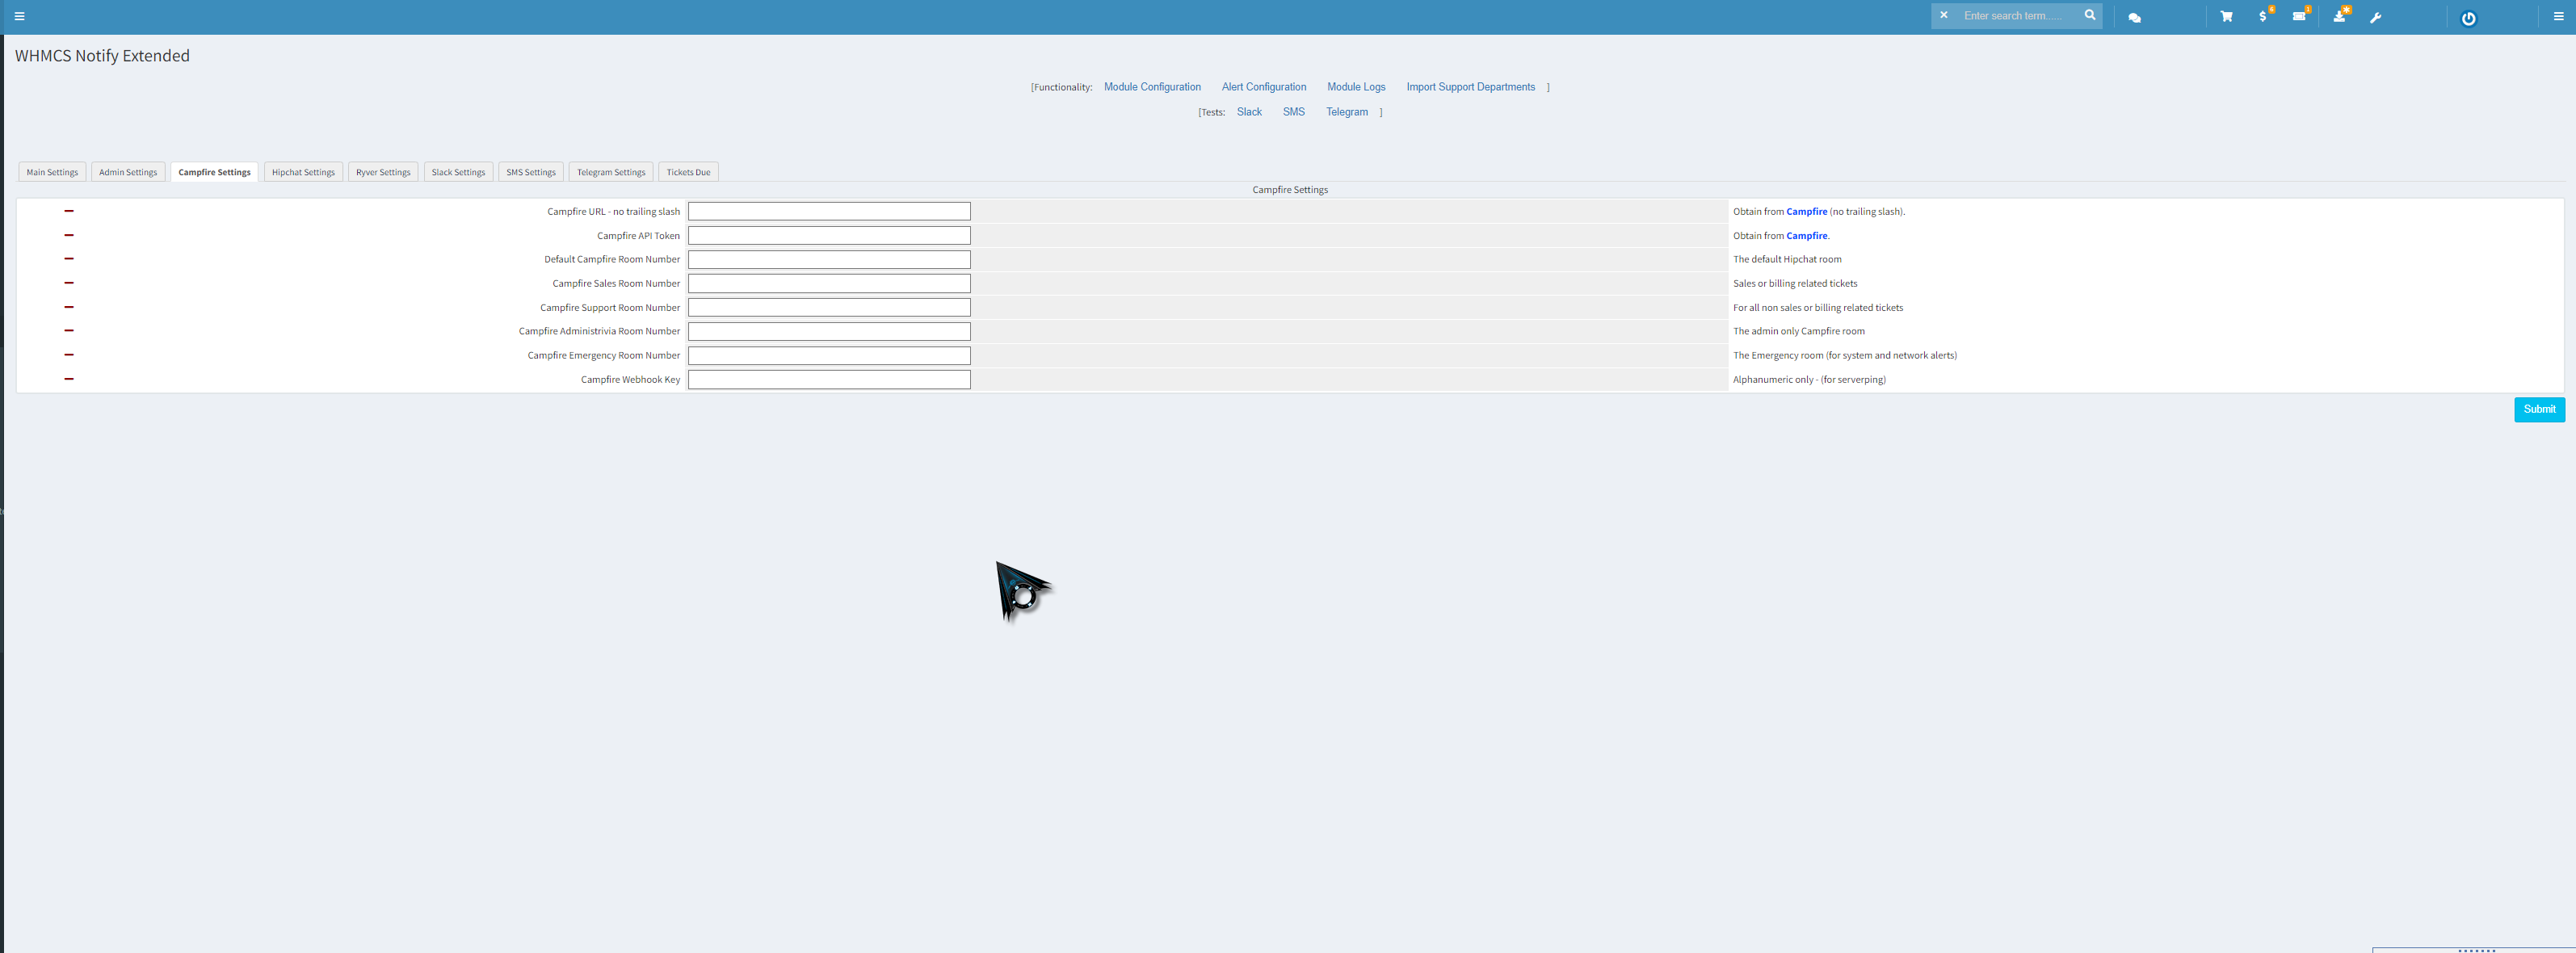Run the Slack test link
This screenshot has width=2576, height=953.
coord(1249,112)
